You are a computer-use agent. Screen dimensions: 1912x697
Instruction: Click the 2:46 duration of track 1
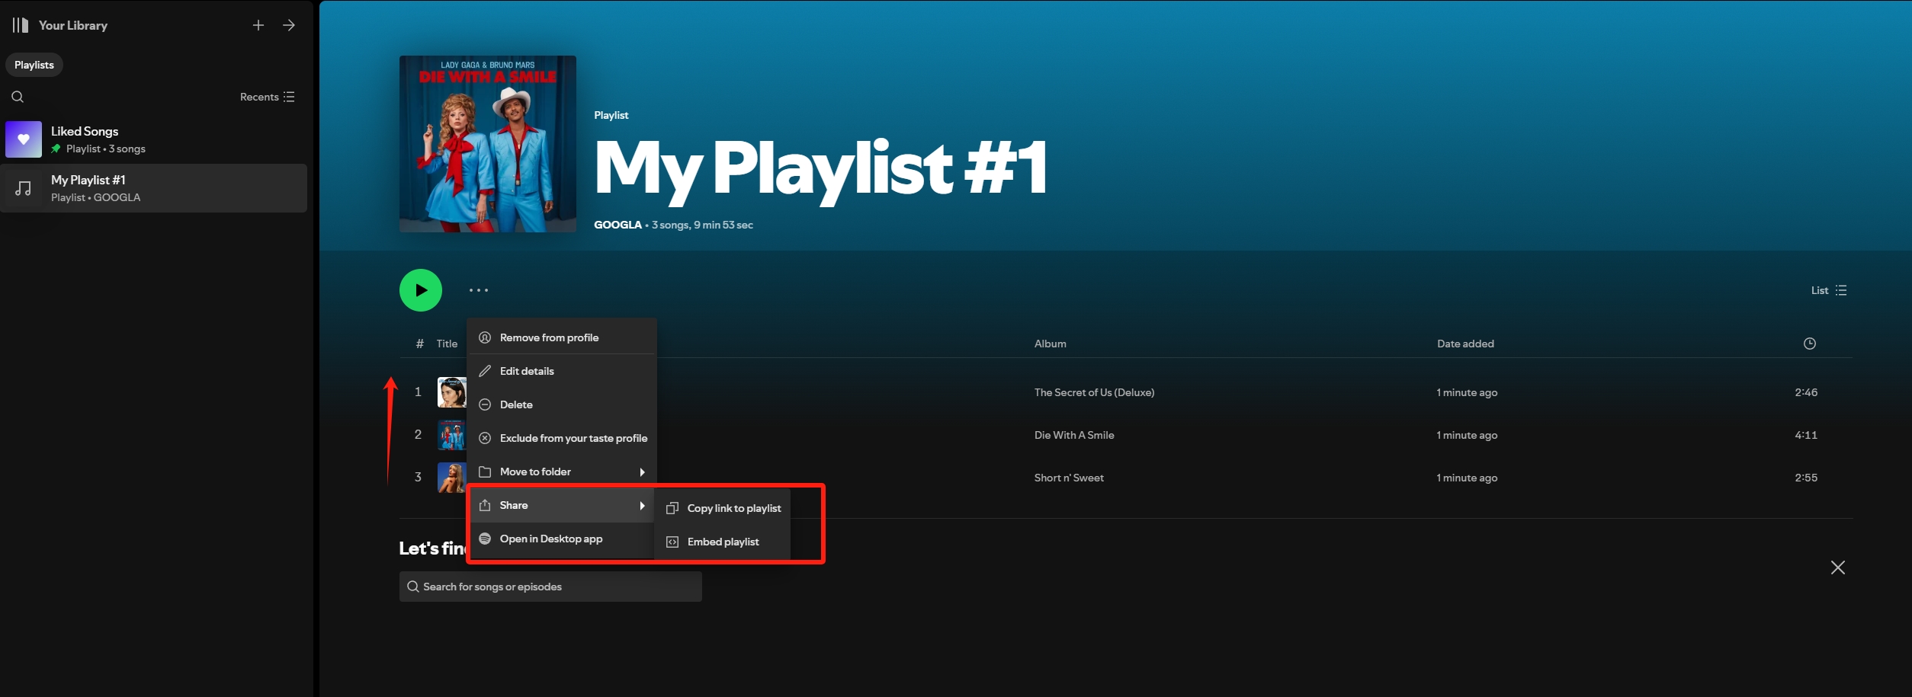(1806, 392)
